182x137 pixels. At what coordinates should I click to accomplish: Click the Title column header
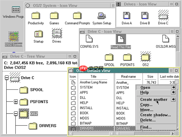tap(93, 77)
